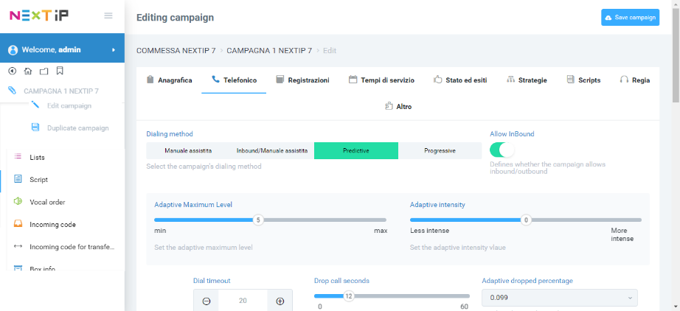This screenshot has height=311, width=680.
Task: Click the Lists icon in sidebar
Action: tap(18, 157)
